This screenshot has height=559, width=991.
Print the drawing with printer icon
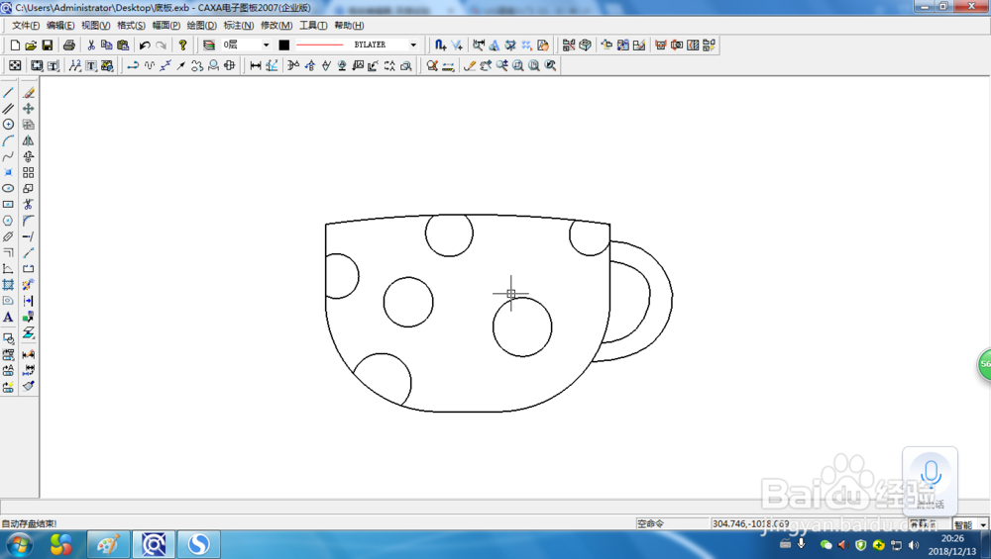pyautogui.click(x=69, y=45)
